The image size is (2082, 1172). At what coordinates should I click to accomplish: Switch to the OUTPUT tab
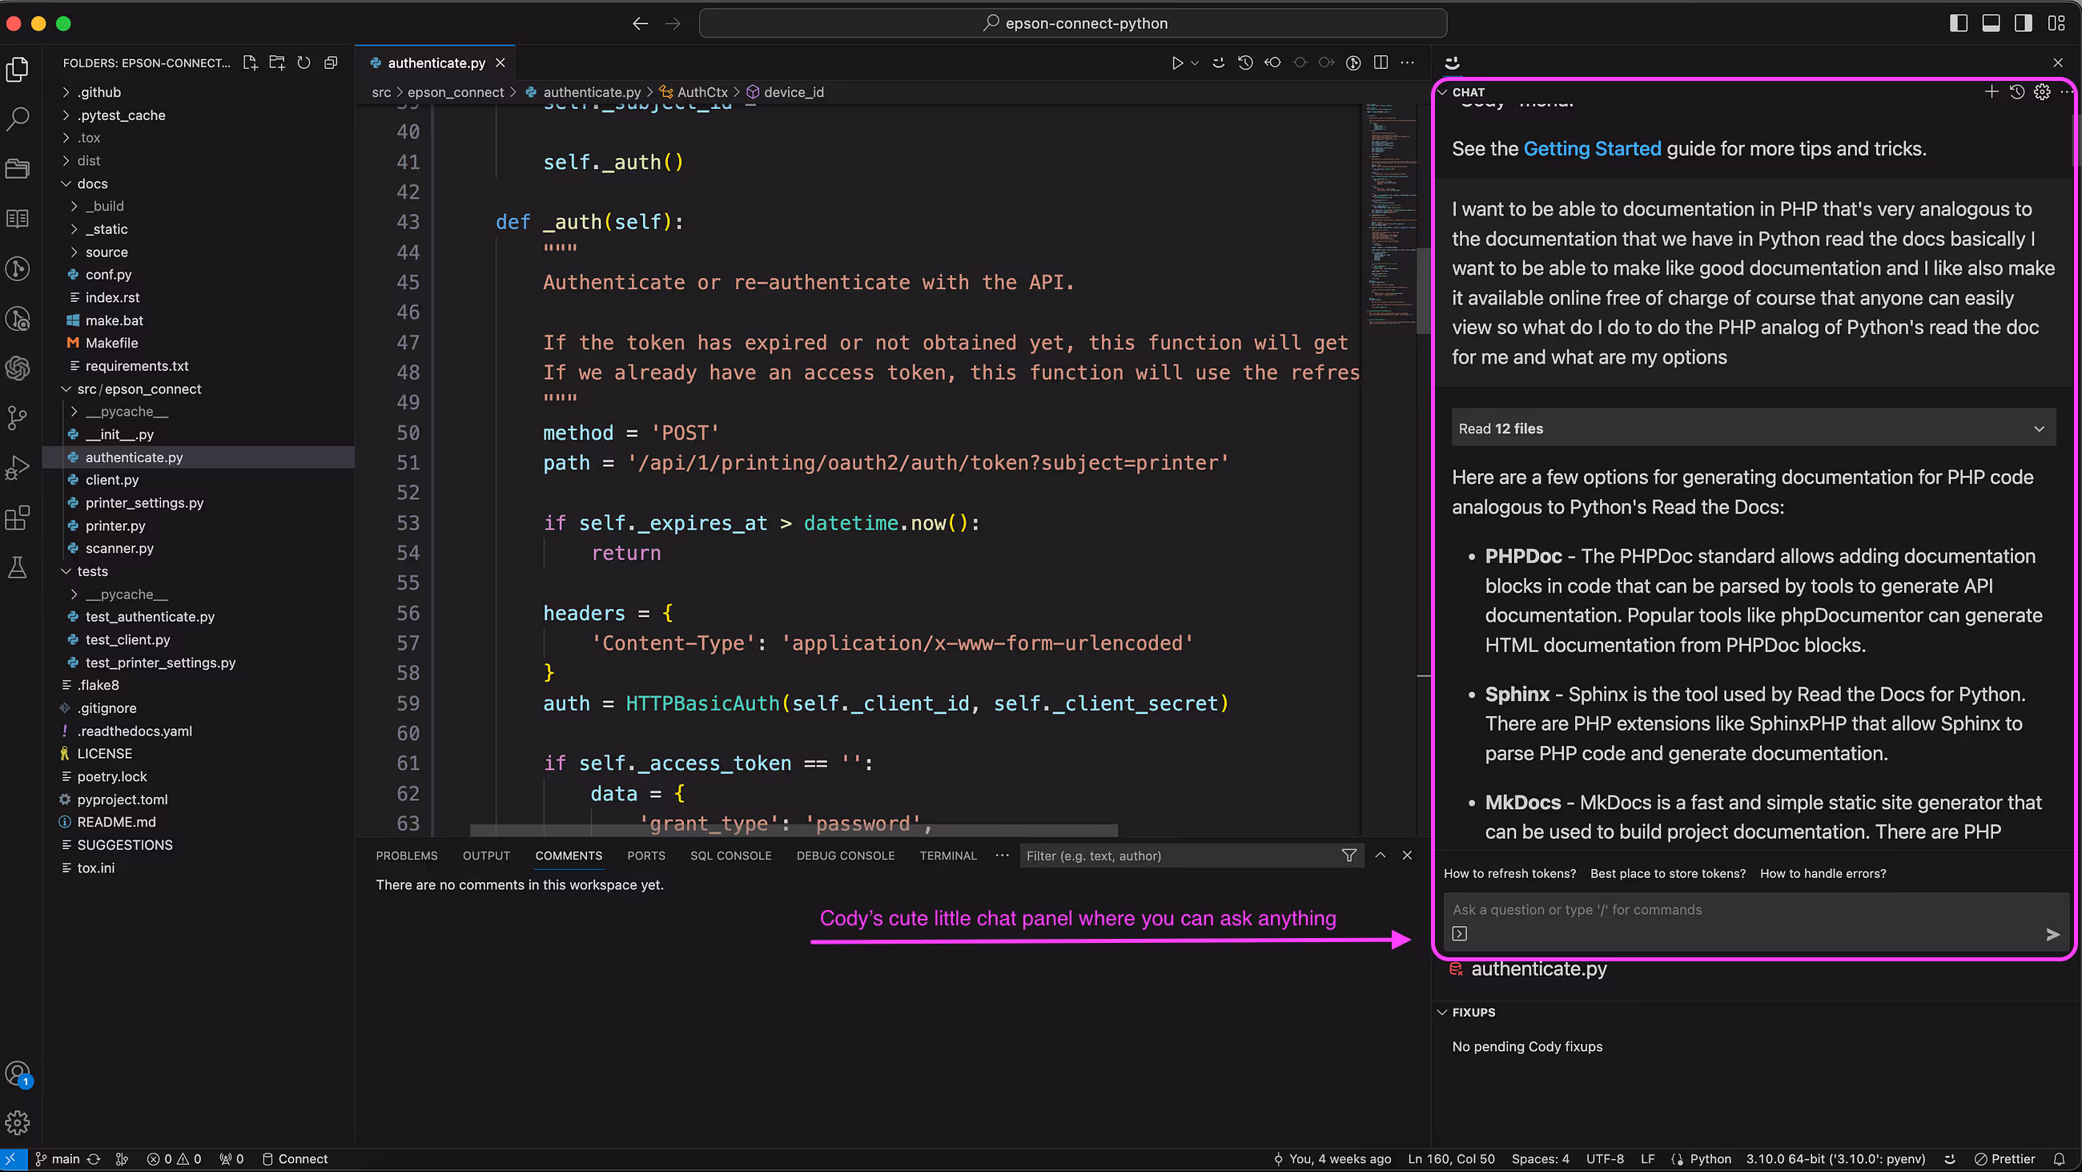tap(487, 856)
